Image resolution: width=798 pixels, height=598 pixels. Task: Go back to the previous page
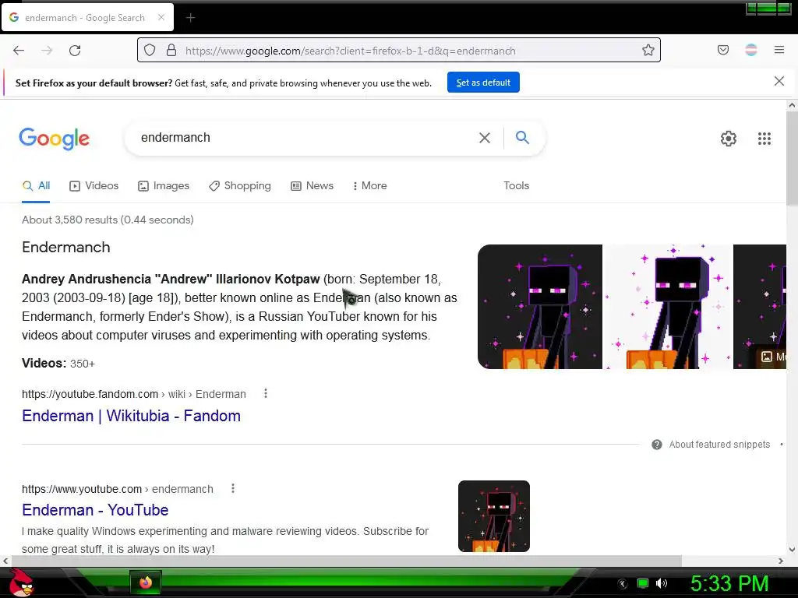click(x=19, y=51)
